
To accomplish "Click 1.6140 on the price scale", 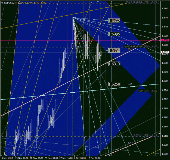I will point(165,127).
